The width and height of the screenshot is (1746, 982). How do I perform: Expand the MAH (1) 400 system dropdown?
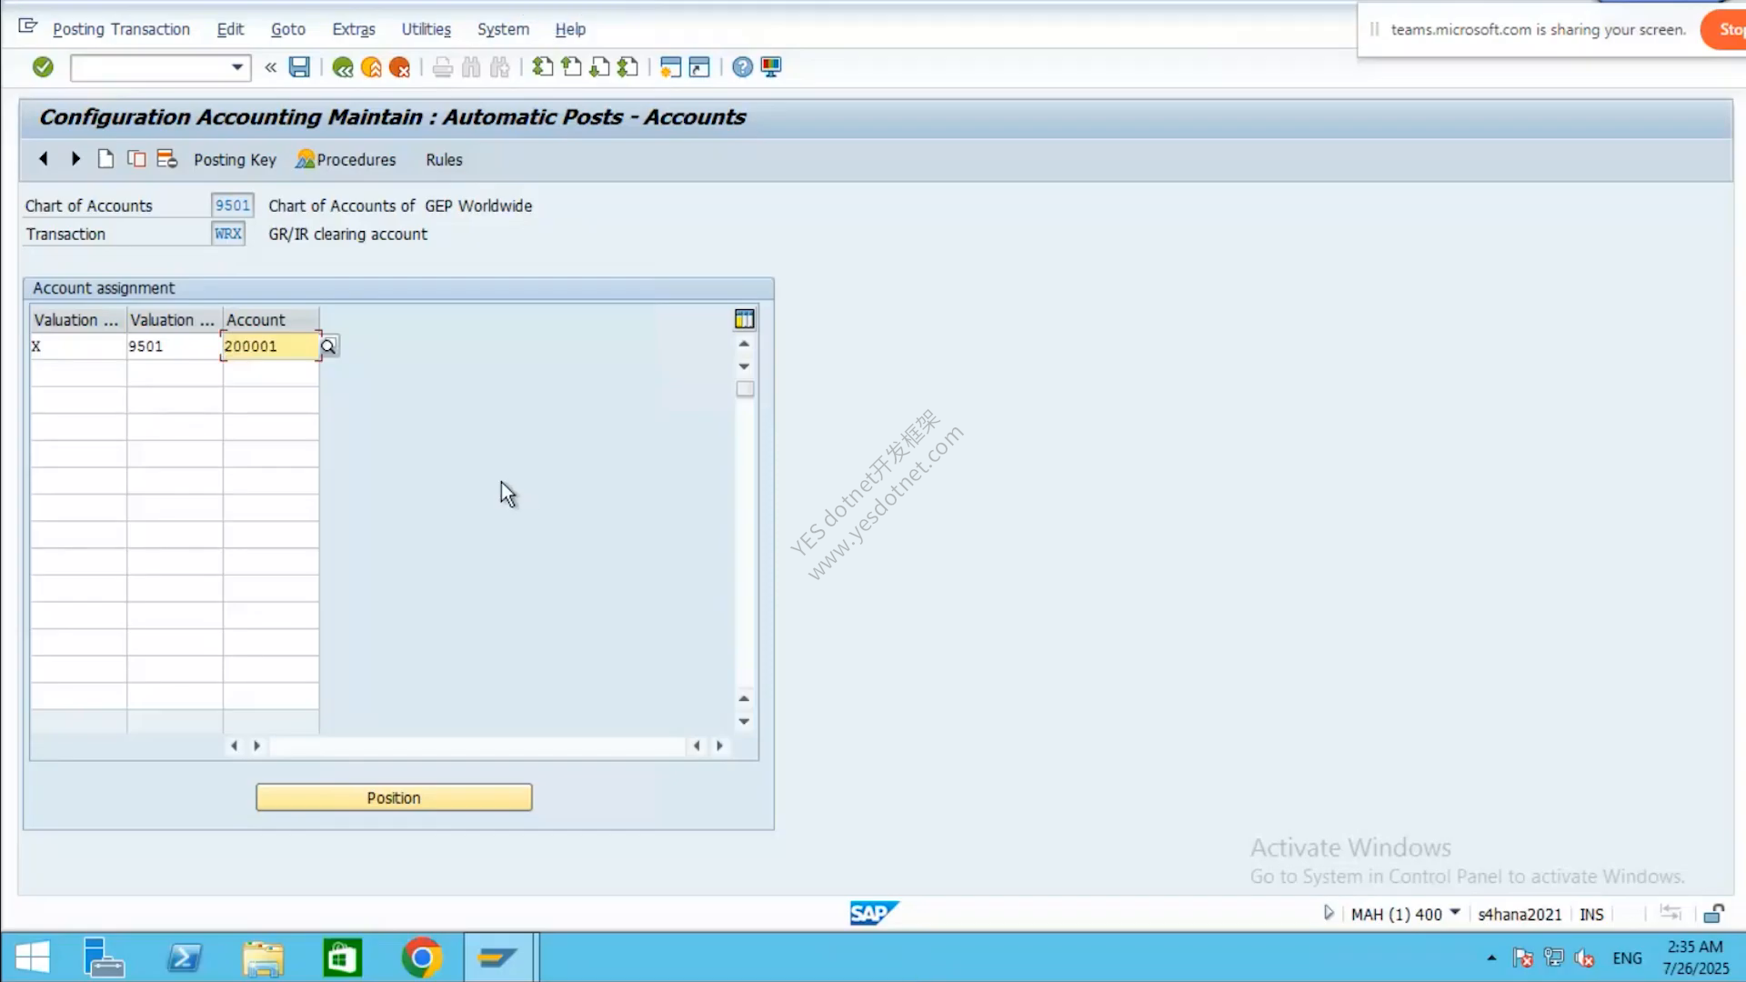[1455, 912]
